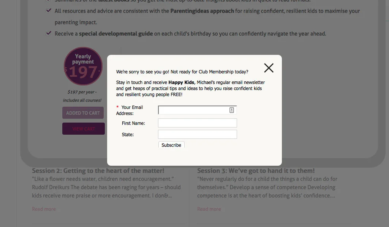Click the "First Name:" form label
Image resolution: width=389 pixels, height=227 pixels.
point(133,123)
